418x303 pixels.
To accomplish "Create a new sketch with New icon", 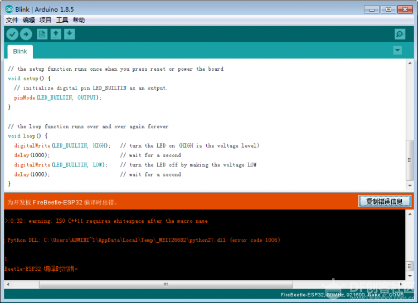I will [42, 34].
